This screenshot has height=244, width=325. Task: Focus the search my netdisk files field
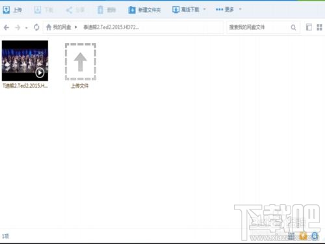point(259,27)
